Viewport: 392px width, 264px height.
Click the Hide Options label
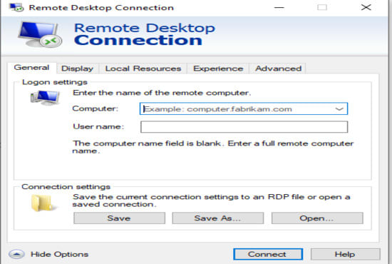coord(59,254)
